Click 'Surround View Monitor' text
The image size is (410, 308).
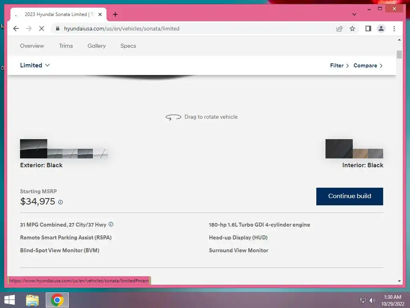click(x=239, y=250)
